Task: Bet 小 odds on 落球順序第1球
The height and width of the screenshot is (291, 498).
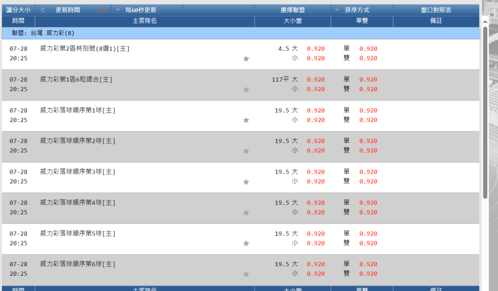Action: tap(316, 120)
